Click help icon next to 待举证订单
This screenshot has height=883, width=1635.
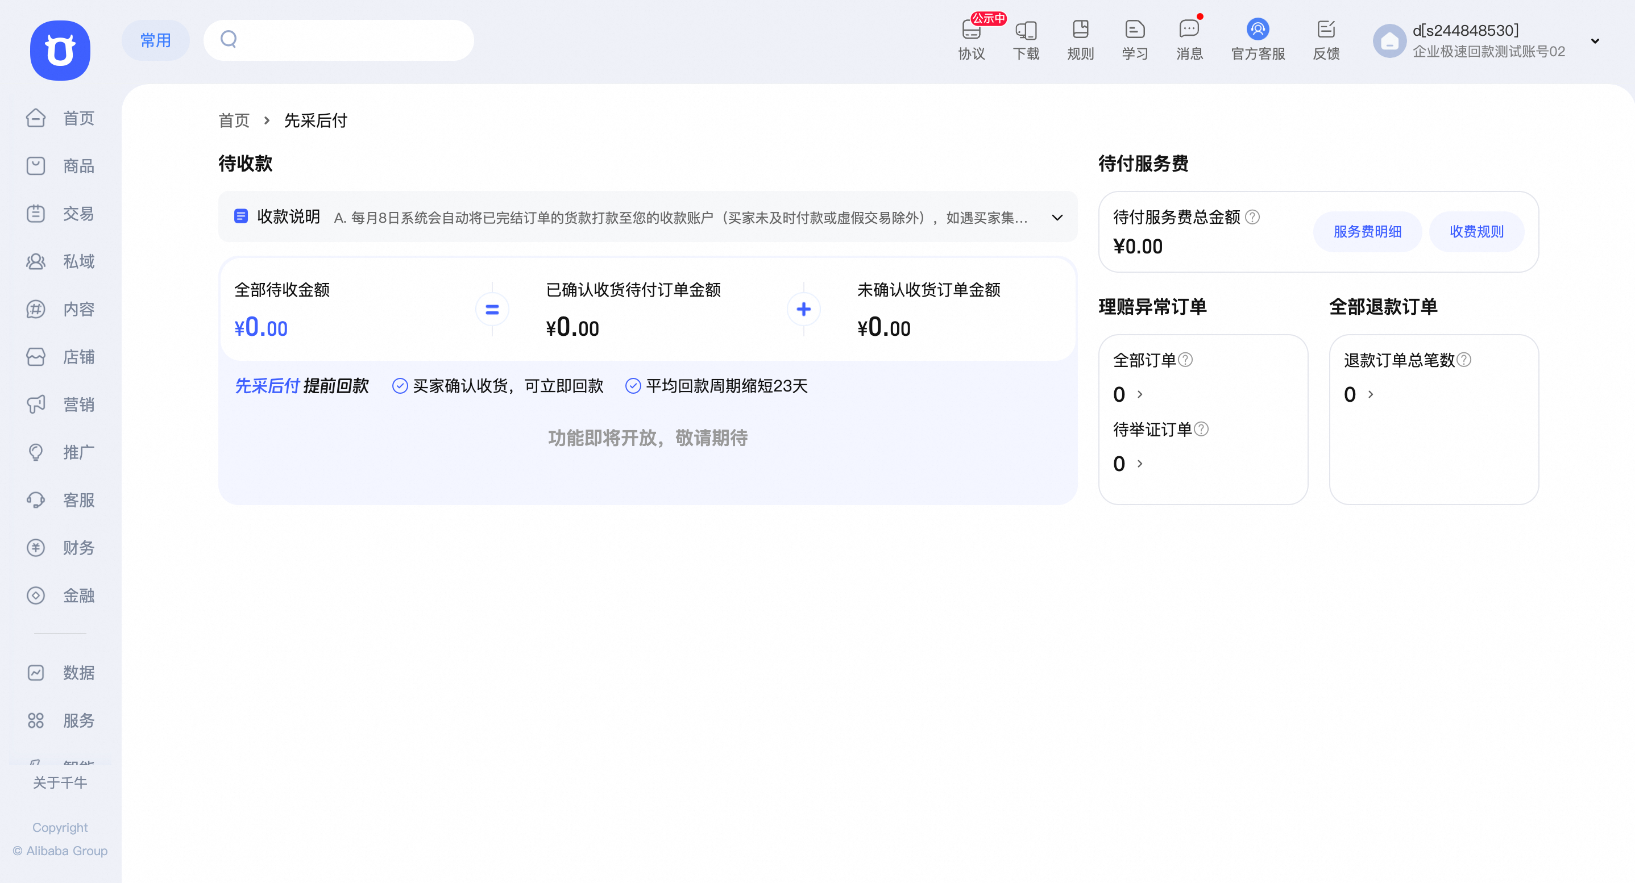click(1201, 430)
